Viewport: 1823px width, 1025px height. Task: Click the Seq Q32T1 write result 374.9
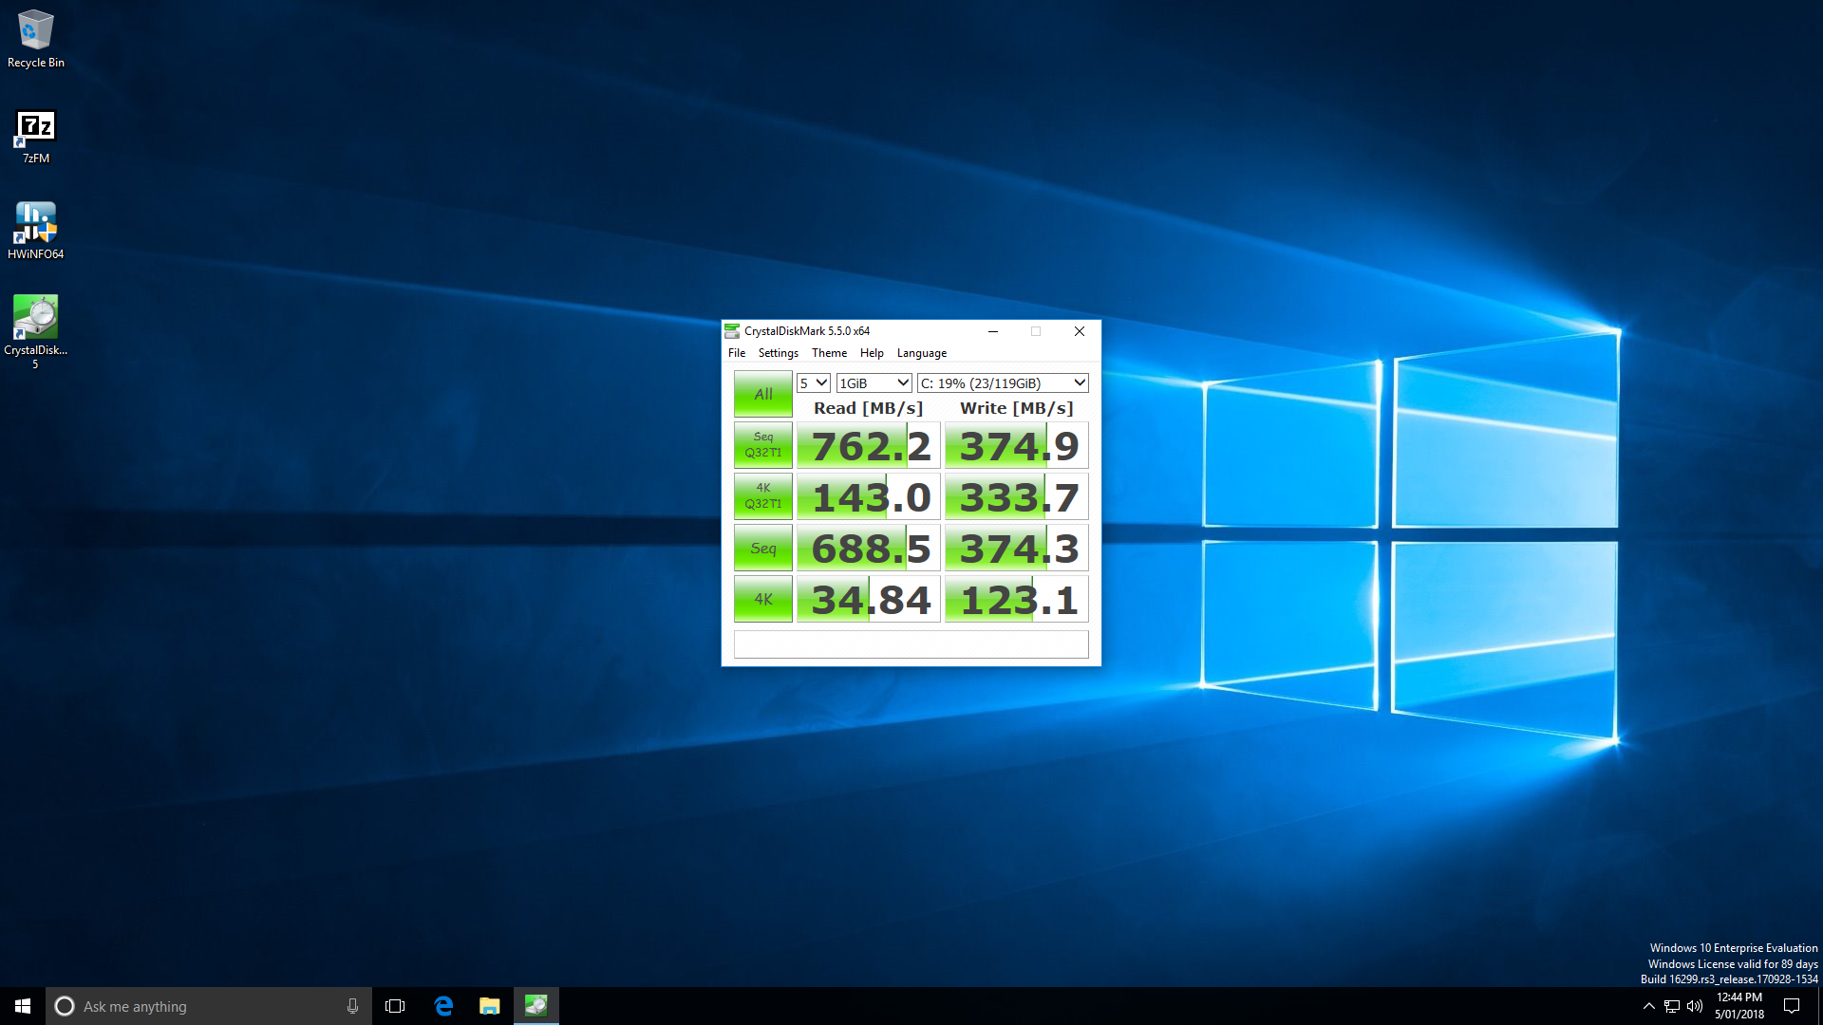tap(1017, 446)
